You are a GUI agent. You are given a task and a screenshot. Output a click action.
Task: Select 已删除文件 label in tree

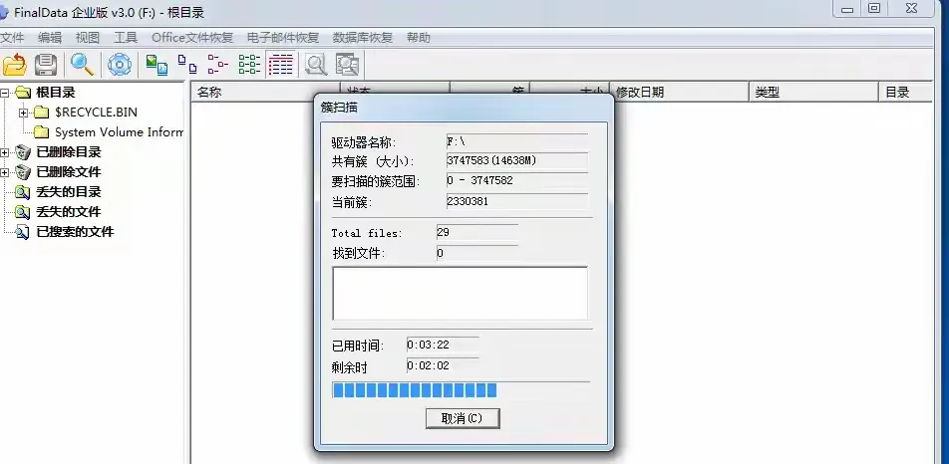[69, 172]
